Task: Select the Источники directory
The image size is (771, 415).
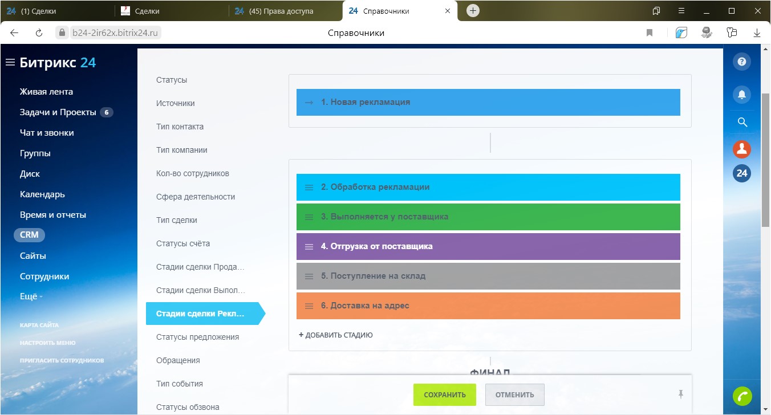Action: 176,103
